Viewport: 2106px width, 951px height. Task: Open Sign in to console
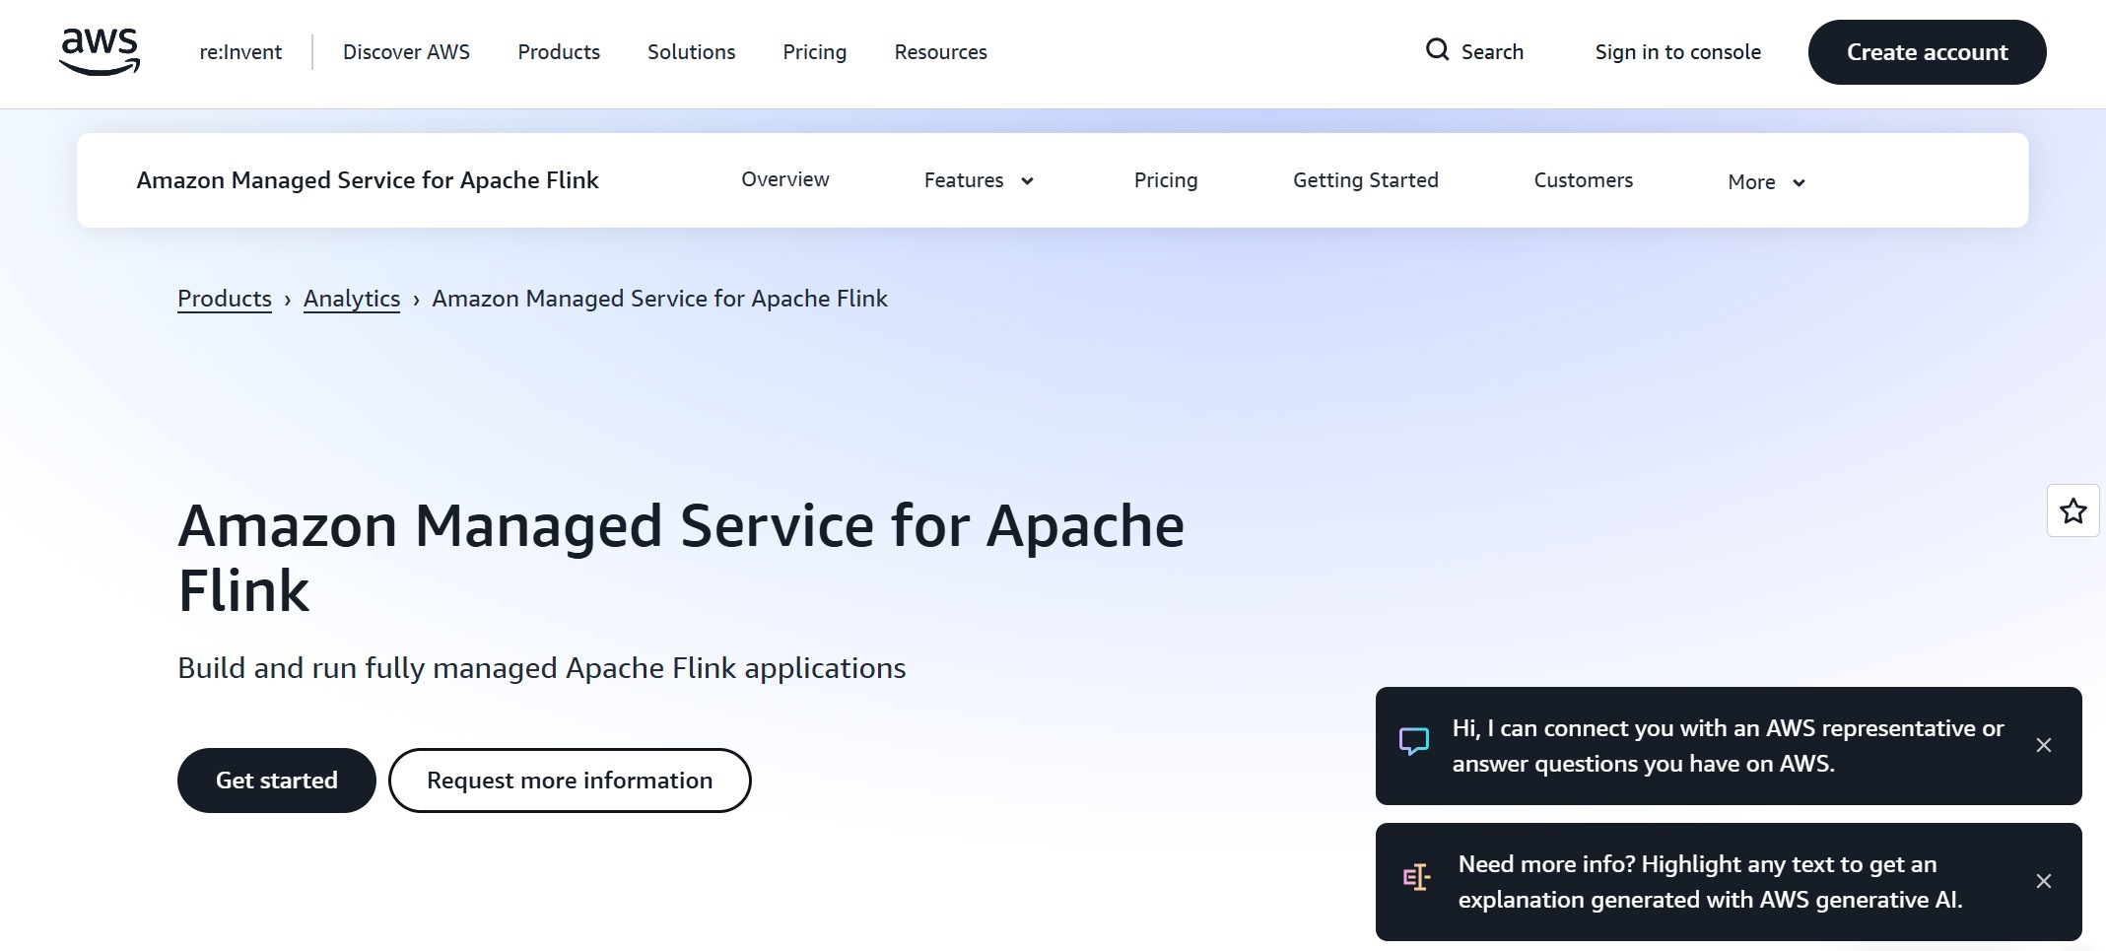(x=1678, y=51)
